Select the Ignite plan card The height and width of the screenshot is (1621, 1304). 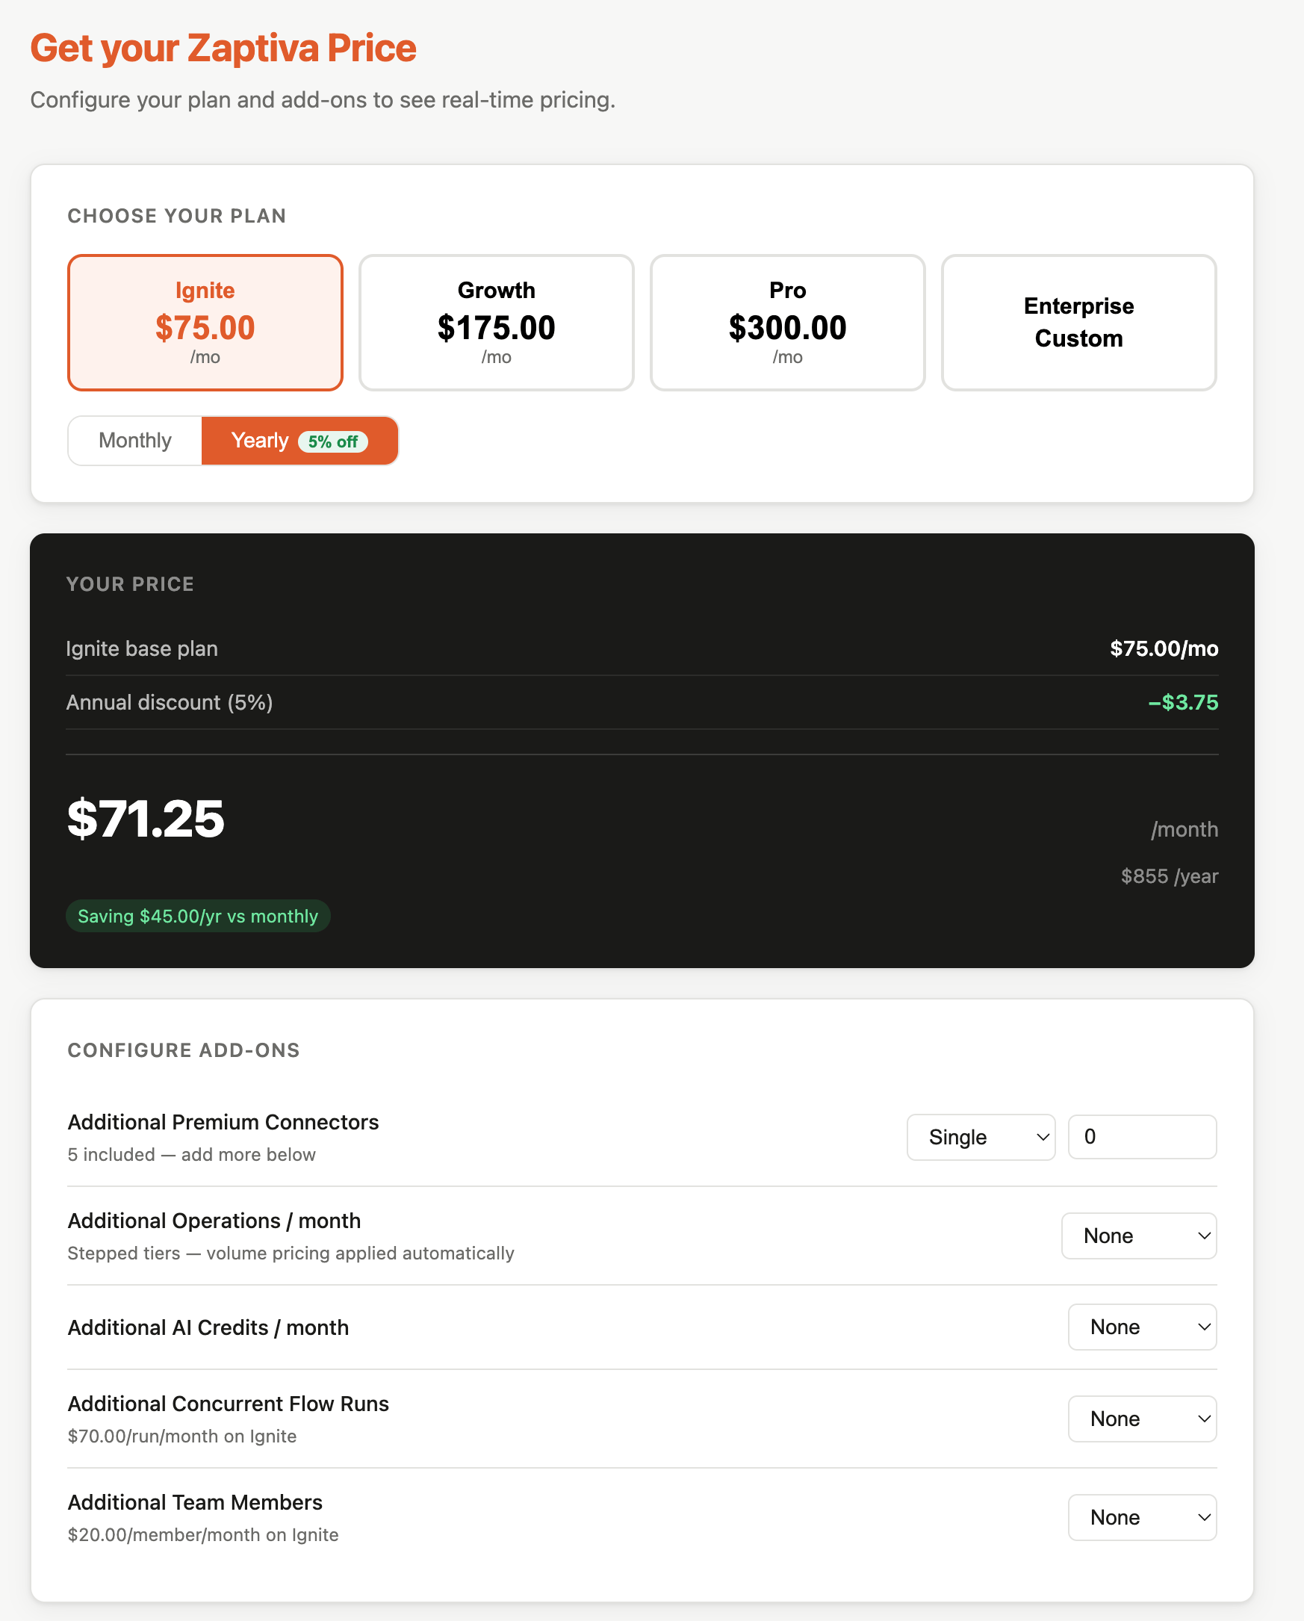(x=205, y=323)
